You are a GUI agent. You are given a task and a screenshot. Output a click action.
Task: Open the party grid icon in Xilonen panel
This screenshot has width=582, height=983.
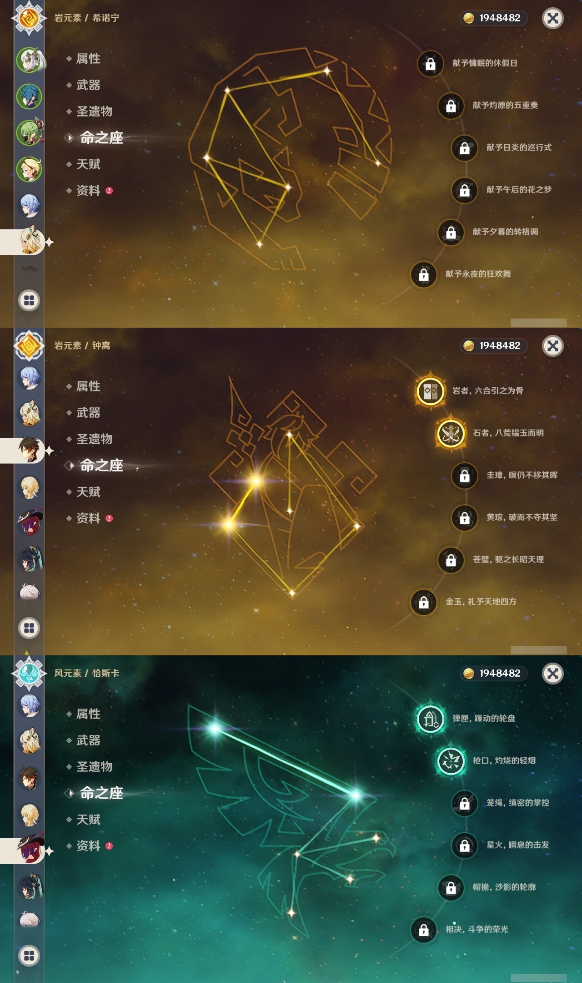pos(29,300)
